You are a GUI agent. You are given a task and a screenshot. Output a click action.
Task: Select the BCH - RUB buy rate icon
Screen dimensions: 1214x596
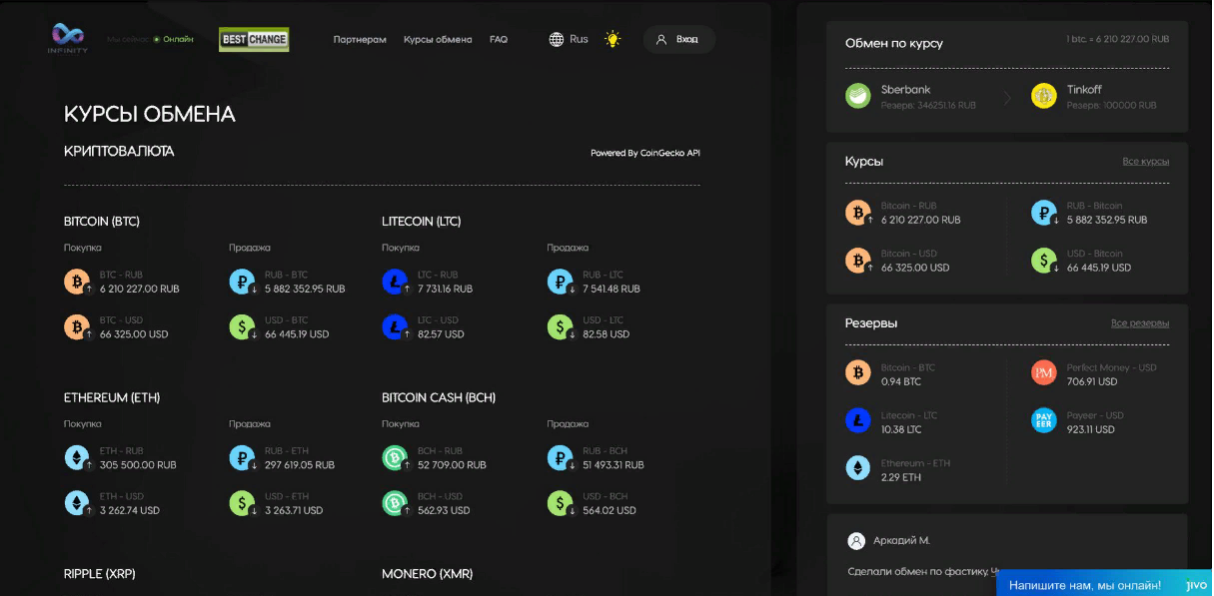[395, 458]
